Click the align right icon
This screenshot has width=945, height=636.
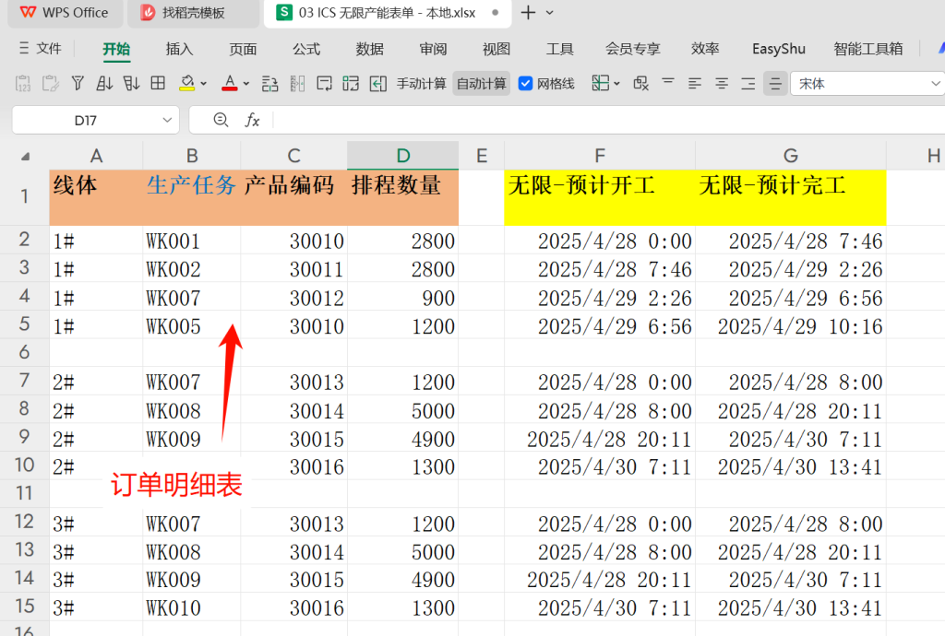[748, 84]
